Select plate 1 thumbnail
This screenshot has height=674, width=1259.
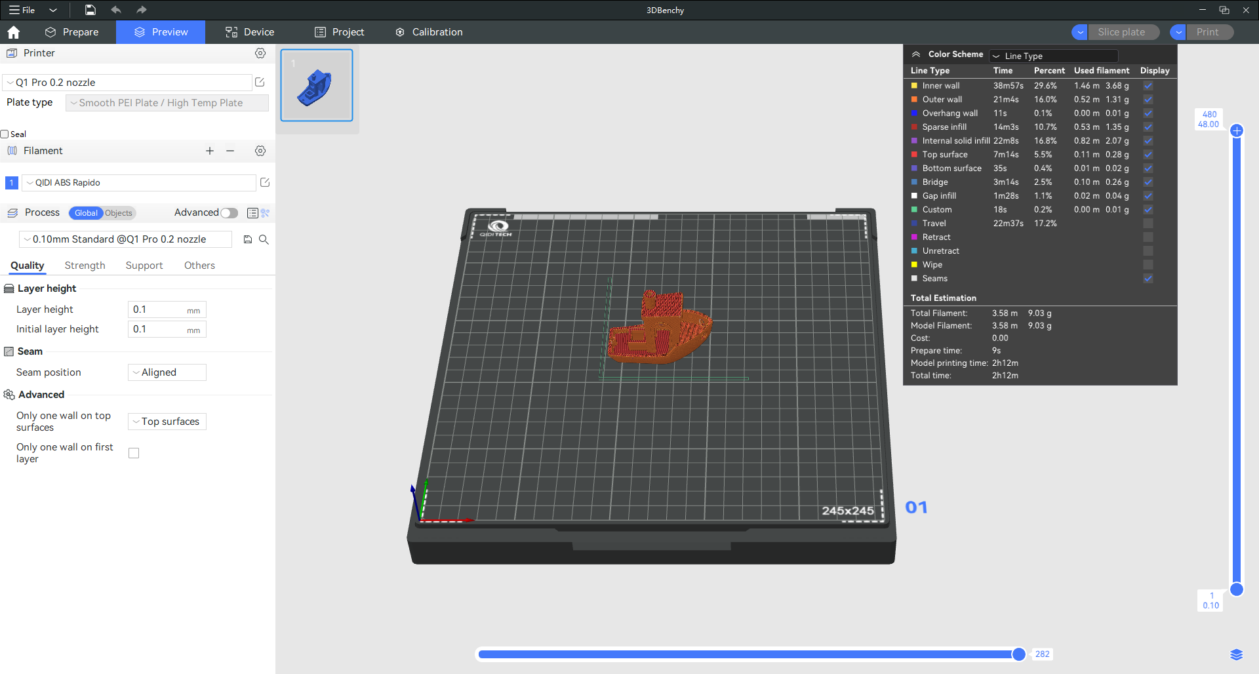click(317, 85)
